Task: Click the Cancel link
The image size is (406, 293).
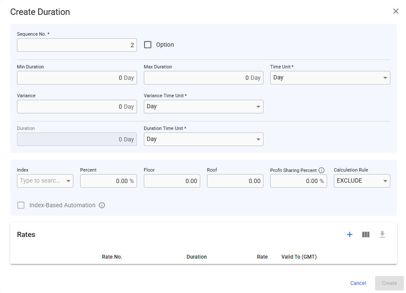Action: tap(358, 283)
